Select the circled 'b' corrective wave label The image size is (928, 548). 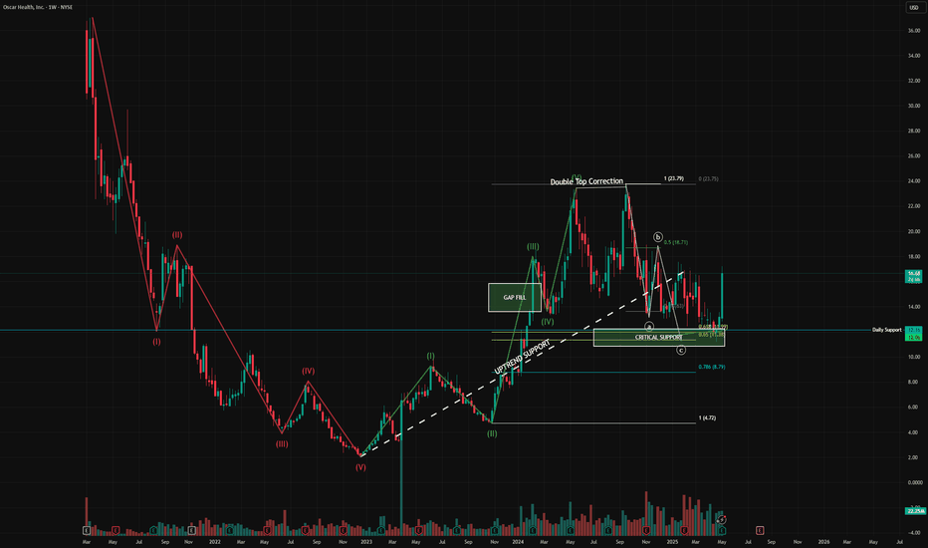(x=658, y=237)
